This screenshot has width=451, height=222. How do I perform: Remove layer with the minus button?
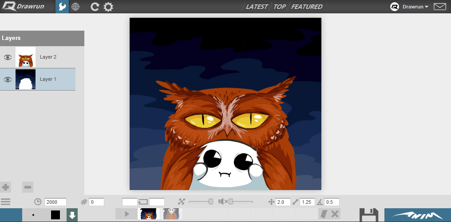tap(28, 187)
